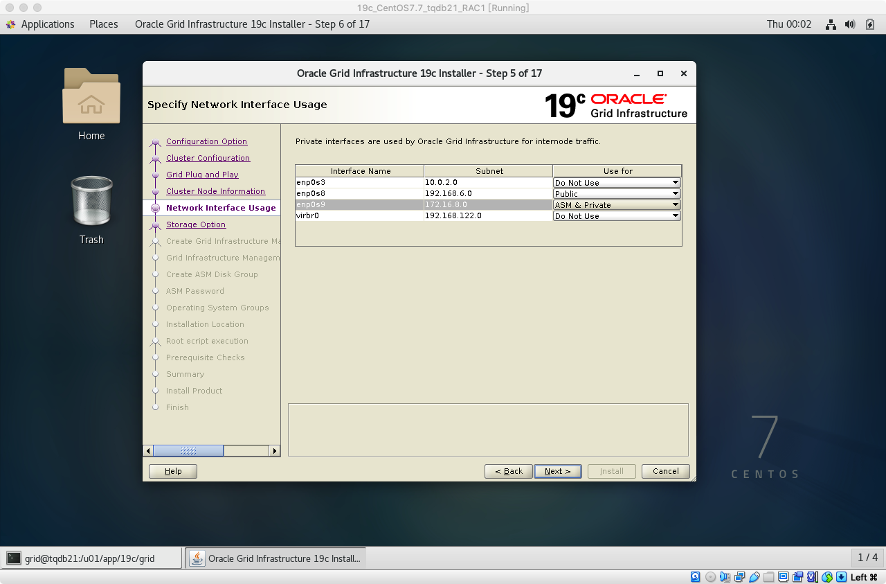Click the Subnet column header
This screenshot has height=584, width=886.
(489, 171)
